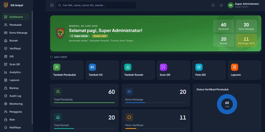Click the Kartu Keluarga stat card icon
This screenshot has width=265, height=132.
click(x=129, y=92)
